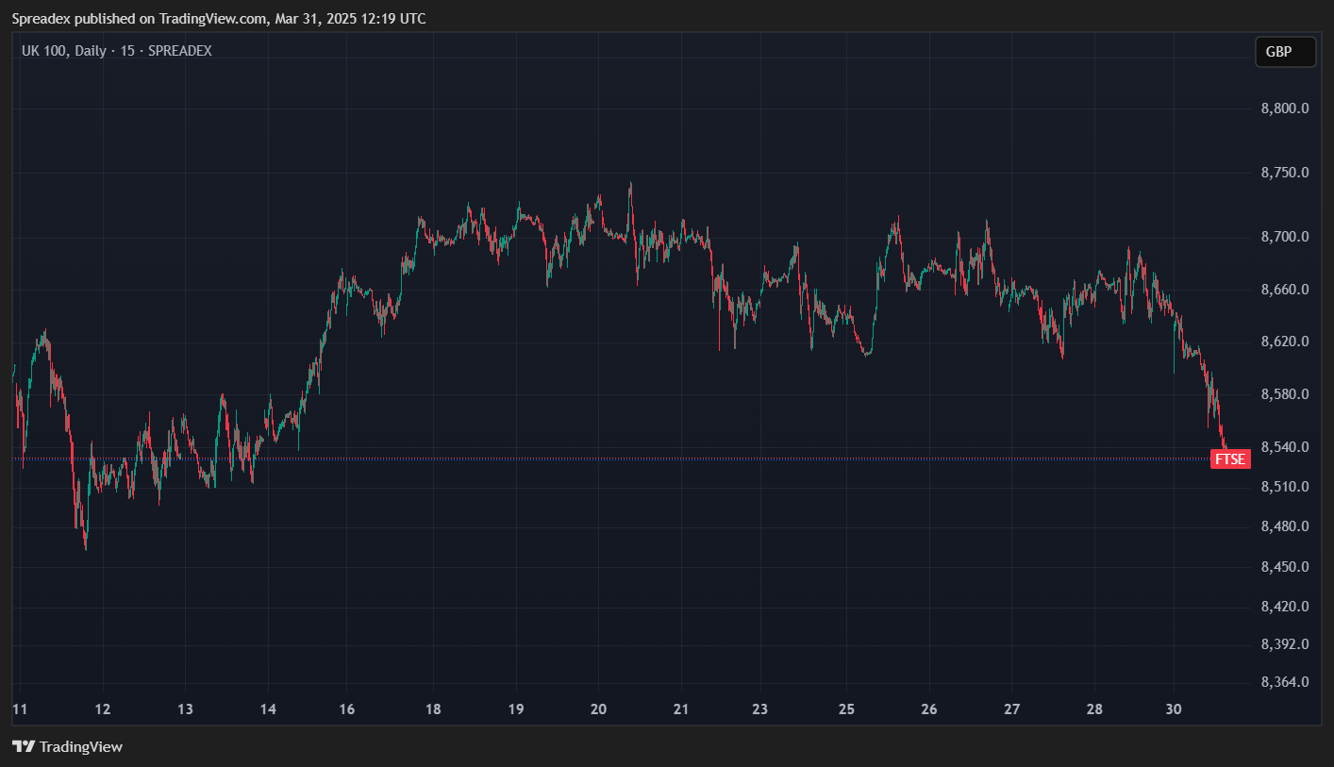Select the 8,540.0 price axis label
The height and width of the screenshot is (767, 1334).
click(x=1285, y=446)
